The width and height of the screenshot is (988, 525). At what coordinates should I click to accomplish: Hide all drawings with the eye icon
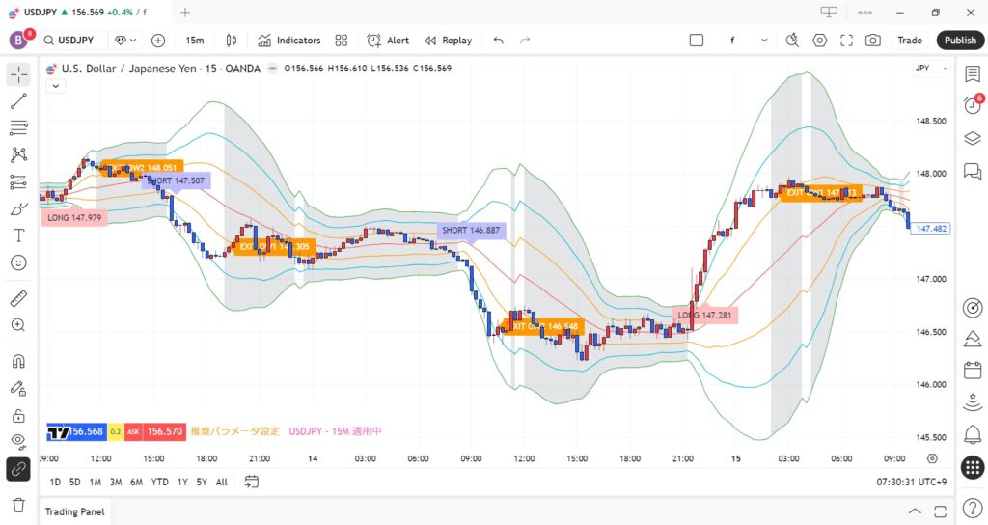point(18,441)
